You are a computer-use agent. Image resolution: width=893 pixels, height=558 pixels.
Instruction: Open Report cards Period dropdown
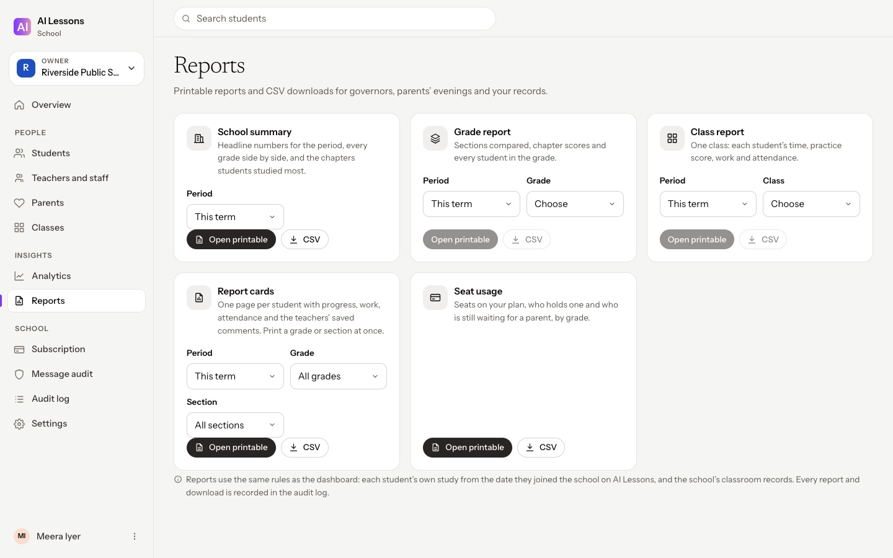click(235, 376)
